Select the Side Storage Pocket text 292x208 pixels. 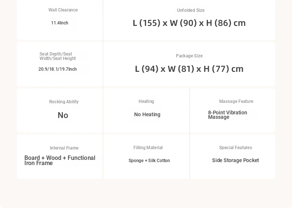pyautogui.click(x=235, y=160)
